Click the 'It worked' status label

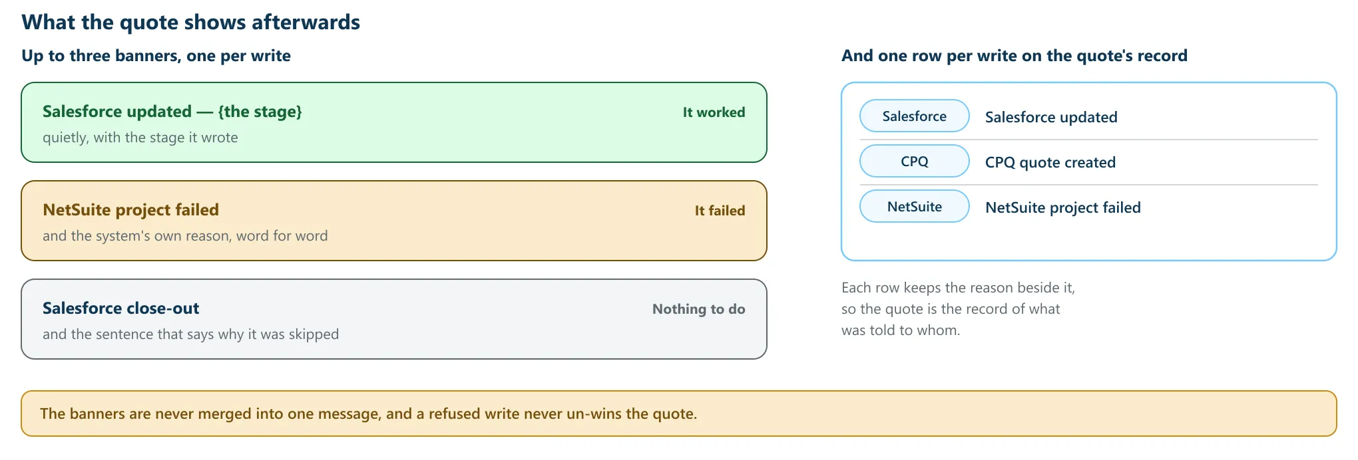(x=714, y=112)
